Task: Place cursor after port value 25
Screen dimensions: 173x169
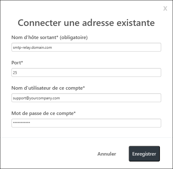Action: [17, 73]
